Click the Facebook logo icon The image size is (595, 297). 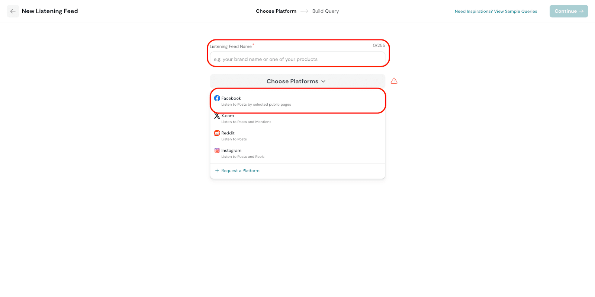point(217,98)
